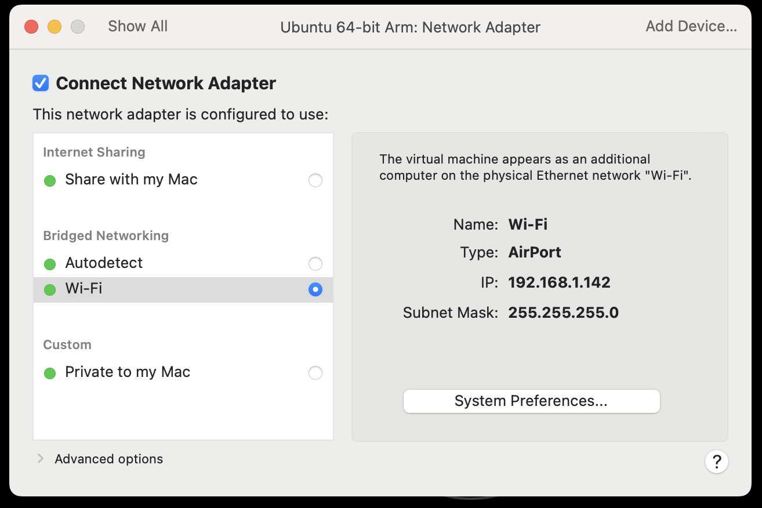Enable the Private to my Mac radio option
The width and height of the screenshot is (762, 508).
click(x=315, y=373)
